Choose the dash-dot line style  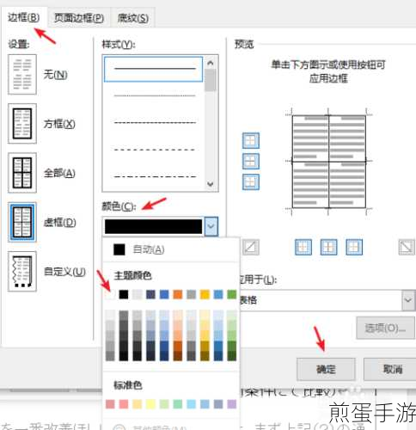tap(155, 176)
